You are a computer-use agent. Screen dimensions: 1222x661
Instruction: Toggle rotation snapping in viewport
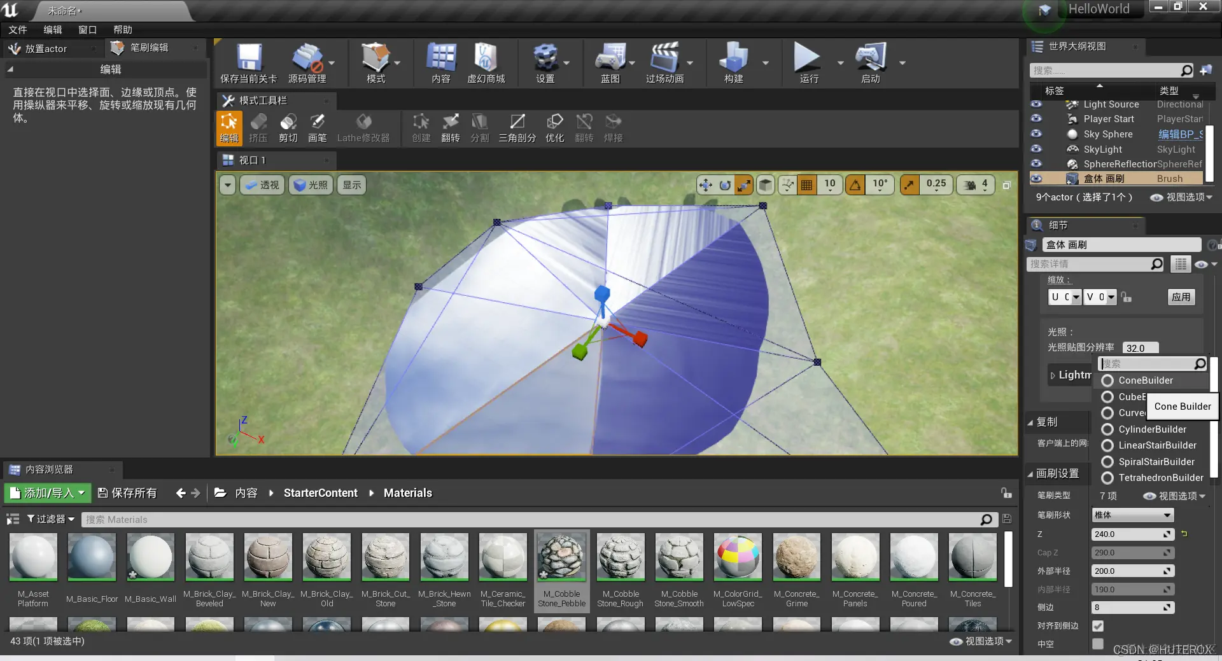[x=855, y=185]
